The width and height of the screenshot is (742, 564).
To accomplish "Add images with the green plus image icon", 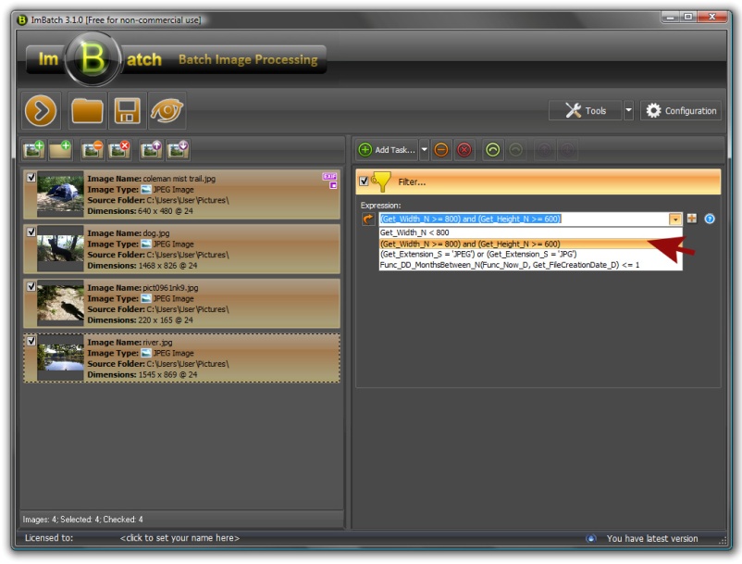I will click(33, 149).
